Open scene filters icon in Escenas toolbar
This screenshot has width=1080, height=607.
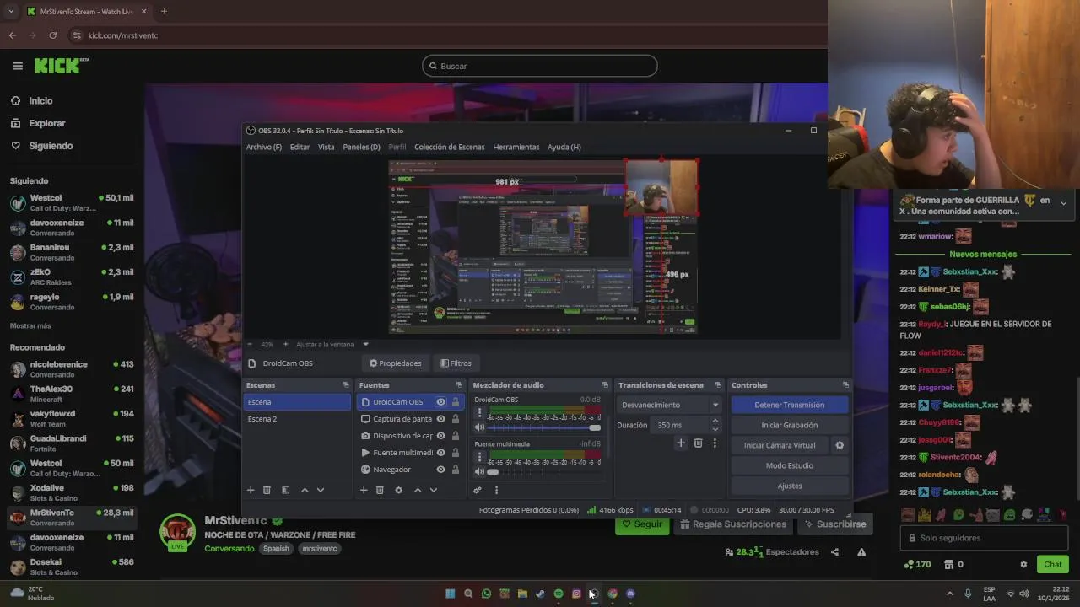(x=285, y=490)
